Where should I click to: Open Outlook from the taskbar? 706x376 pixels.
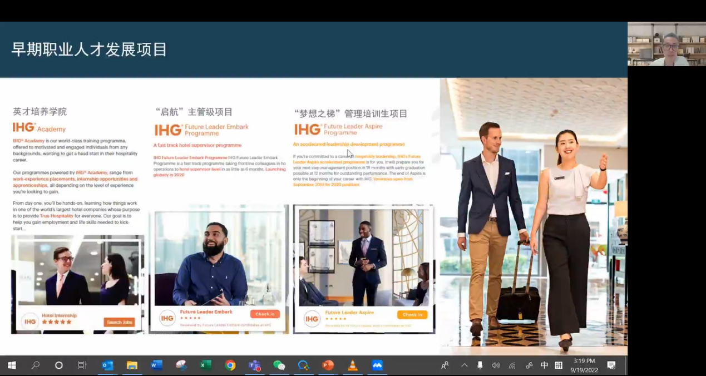[107, 365]
